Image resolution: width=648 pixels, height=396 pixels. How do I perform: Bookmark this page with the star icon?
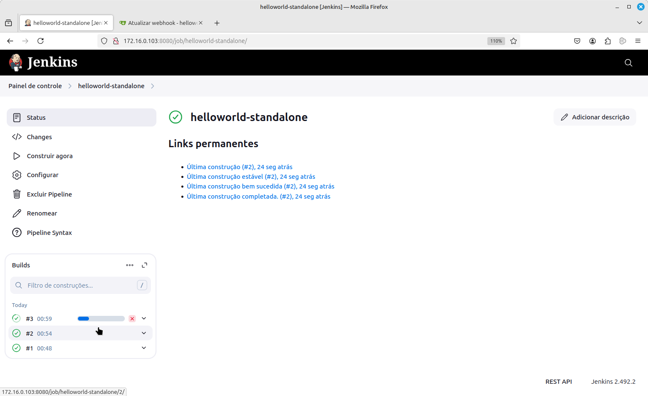point(514,41)
